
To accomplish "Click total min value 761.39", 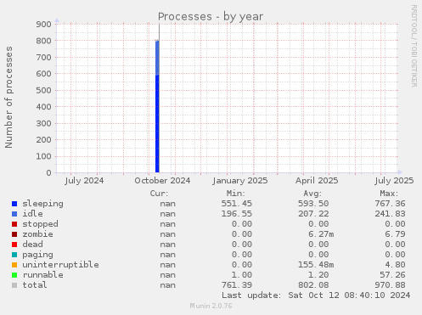I will click(x=237, y=285).
